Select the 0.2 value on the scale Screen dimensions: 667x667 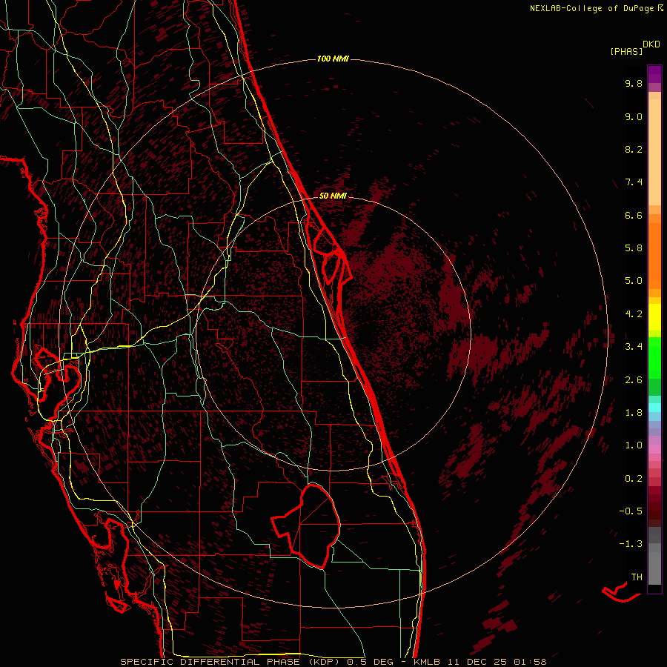tap(634, 479)
